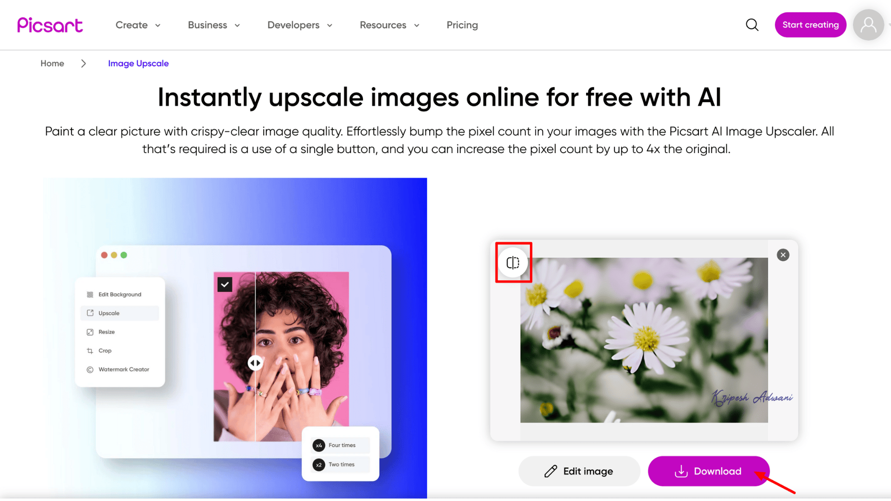This screenshot has width=891, height=501.
Task: Expand the Business dropdown menu
Action: (214, 25)
